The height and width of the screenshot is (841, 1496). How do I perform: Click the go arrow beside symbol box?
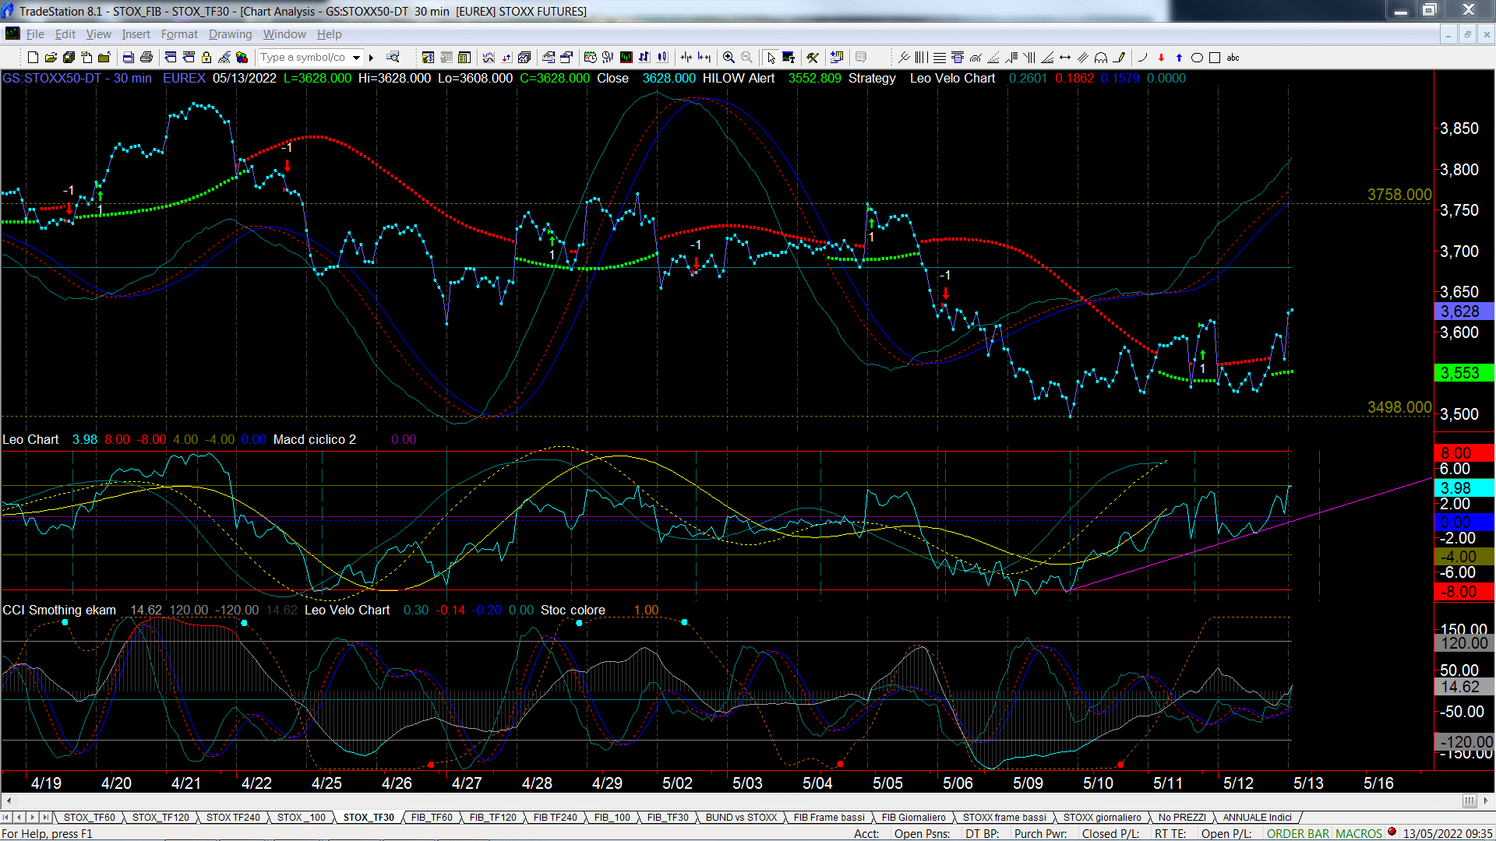click(371, 58)
